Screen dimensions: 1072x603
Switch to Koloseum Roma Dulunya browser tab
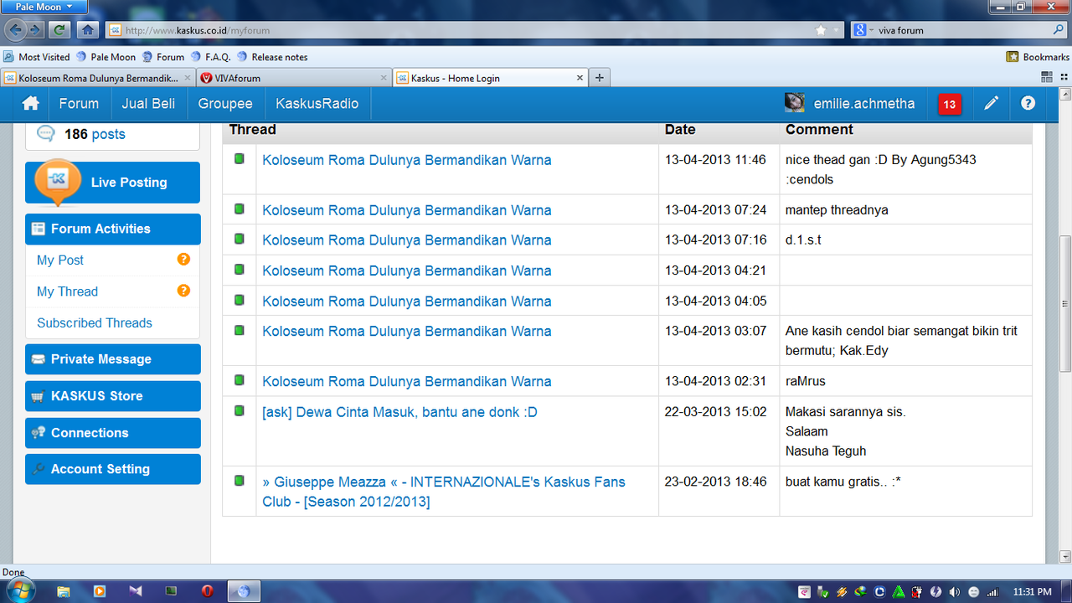[97, 78]
